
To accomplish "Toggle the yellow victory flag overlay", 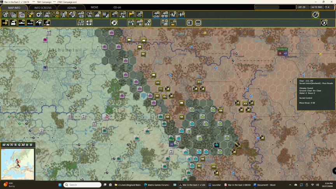I will tap(131, 15).
